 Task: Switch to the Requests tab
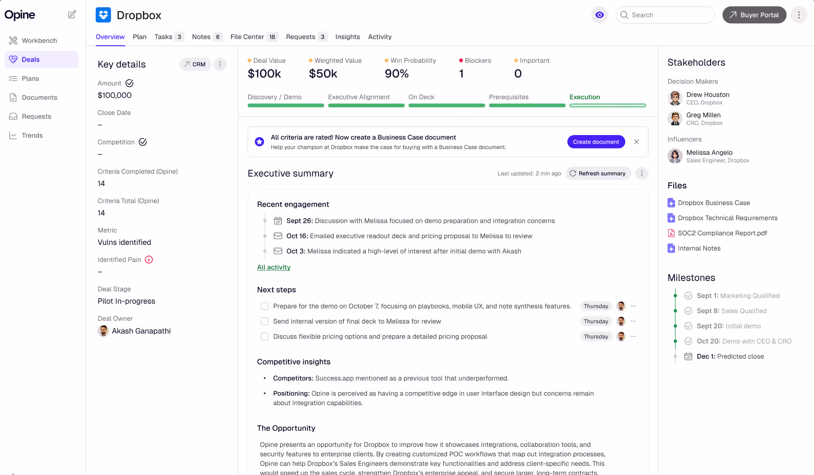coord(306,37)
